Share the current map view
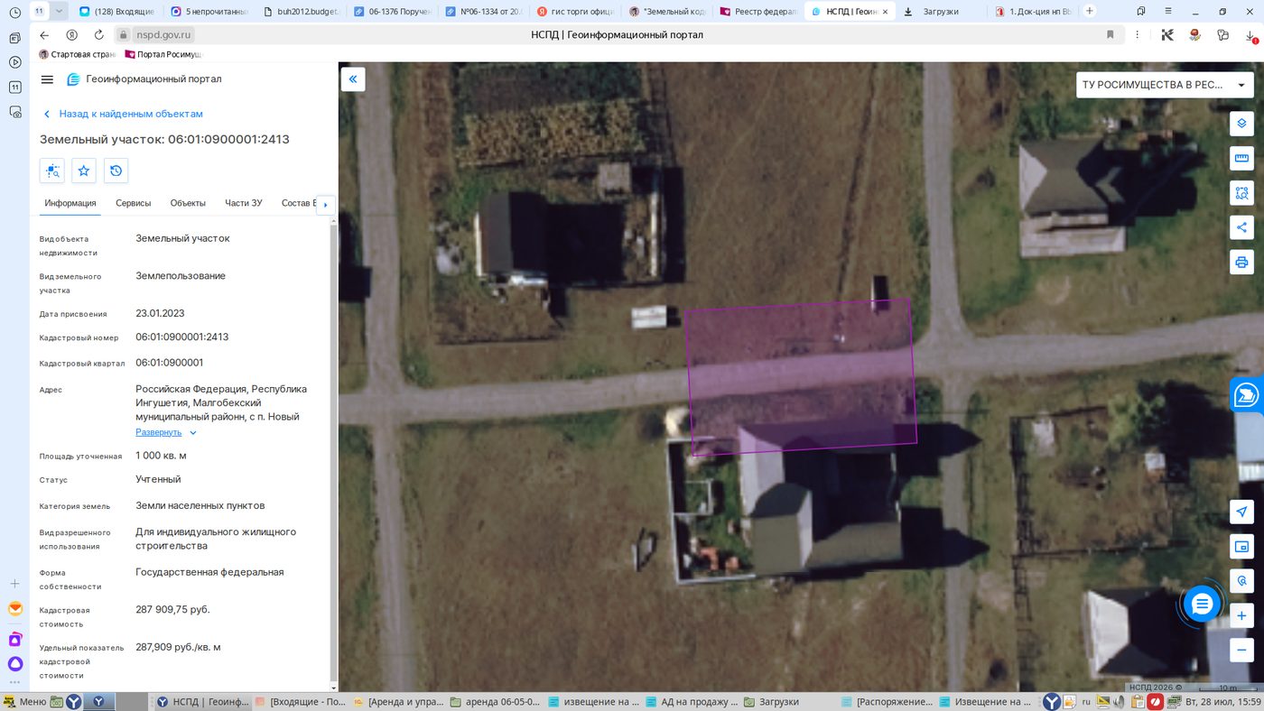 pyautogui.click(x=1241, y=227)
